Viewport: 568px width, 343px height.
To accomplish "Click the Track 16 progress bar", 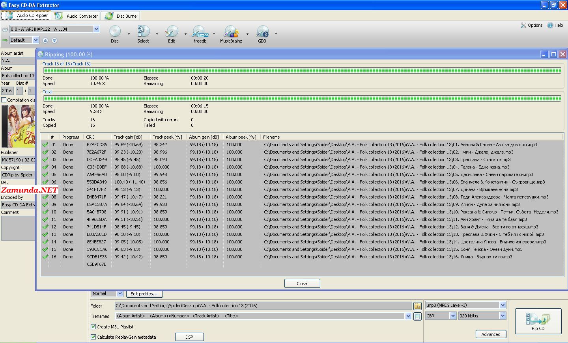I will pyautogui.click(x=302, y=70).
